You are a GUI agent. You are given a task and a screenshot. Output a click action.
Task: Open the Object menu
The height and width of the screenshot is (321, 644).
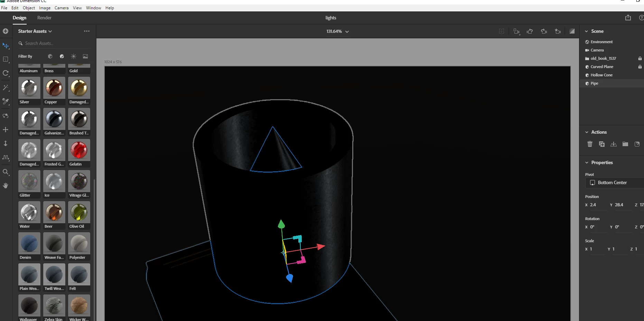pos(29,8)
